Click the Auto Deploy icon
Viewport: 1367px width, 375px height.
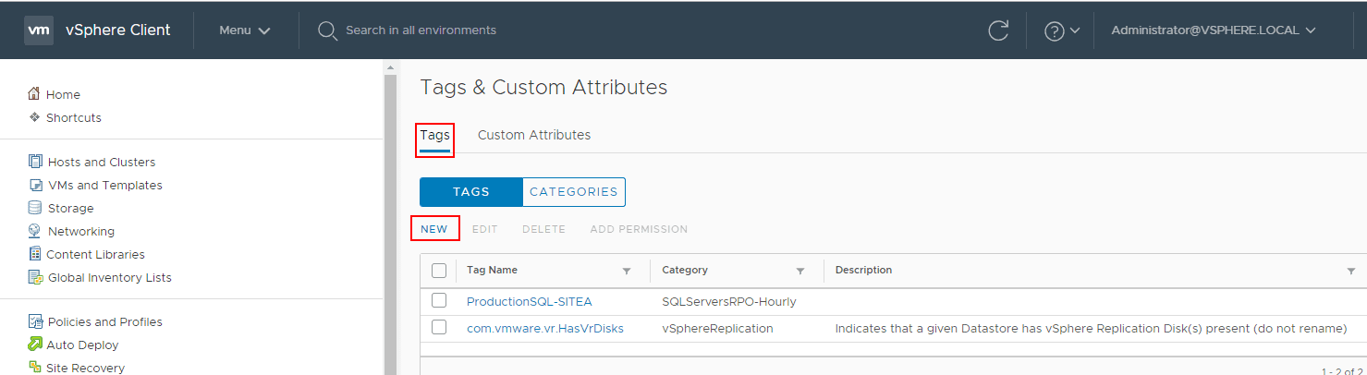pyautogui.click(x=35, y=345)
